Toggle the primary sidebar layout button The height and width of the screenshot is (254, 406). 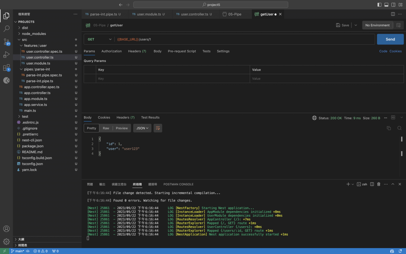[x=379, y=5]
